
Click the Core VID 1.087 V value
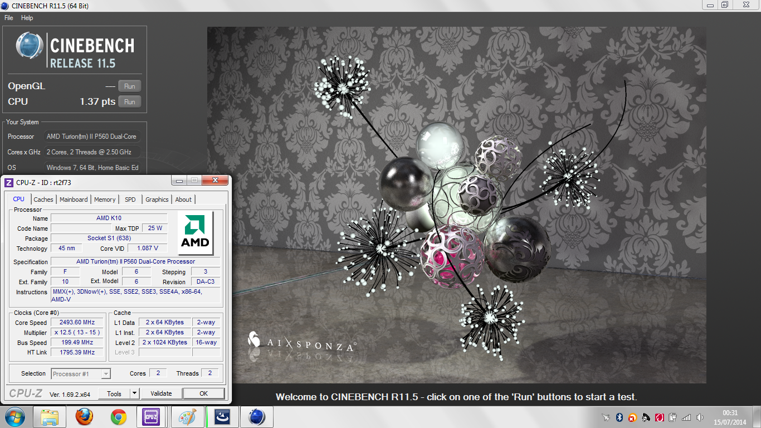tap(148, 248)
